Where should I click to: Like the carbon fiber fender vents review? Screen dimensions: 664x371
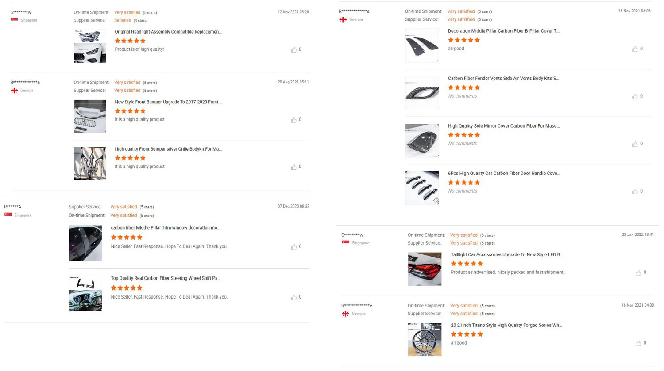pyautogui.click(x=635, y=96)
